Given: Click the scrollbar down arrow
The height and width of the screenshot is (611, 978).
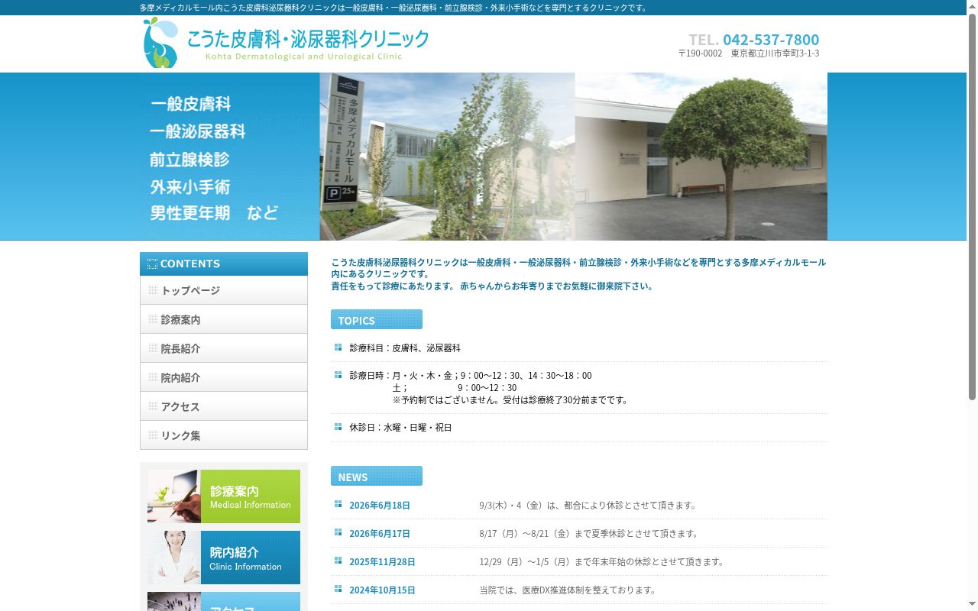Looking at the screenshot, I should pyautogui.click(x=972, y=605).
